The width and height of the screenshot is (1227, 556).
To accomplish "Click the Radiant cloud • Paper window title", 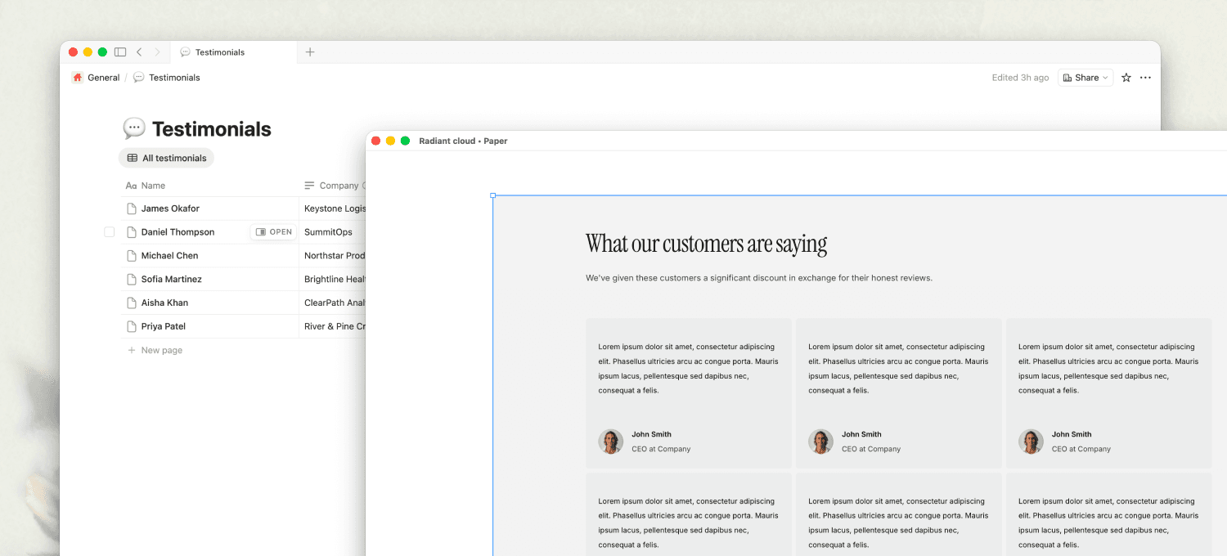I will 463,141.
